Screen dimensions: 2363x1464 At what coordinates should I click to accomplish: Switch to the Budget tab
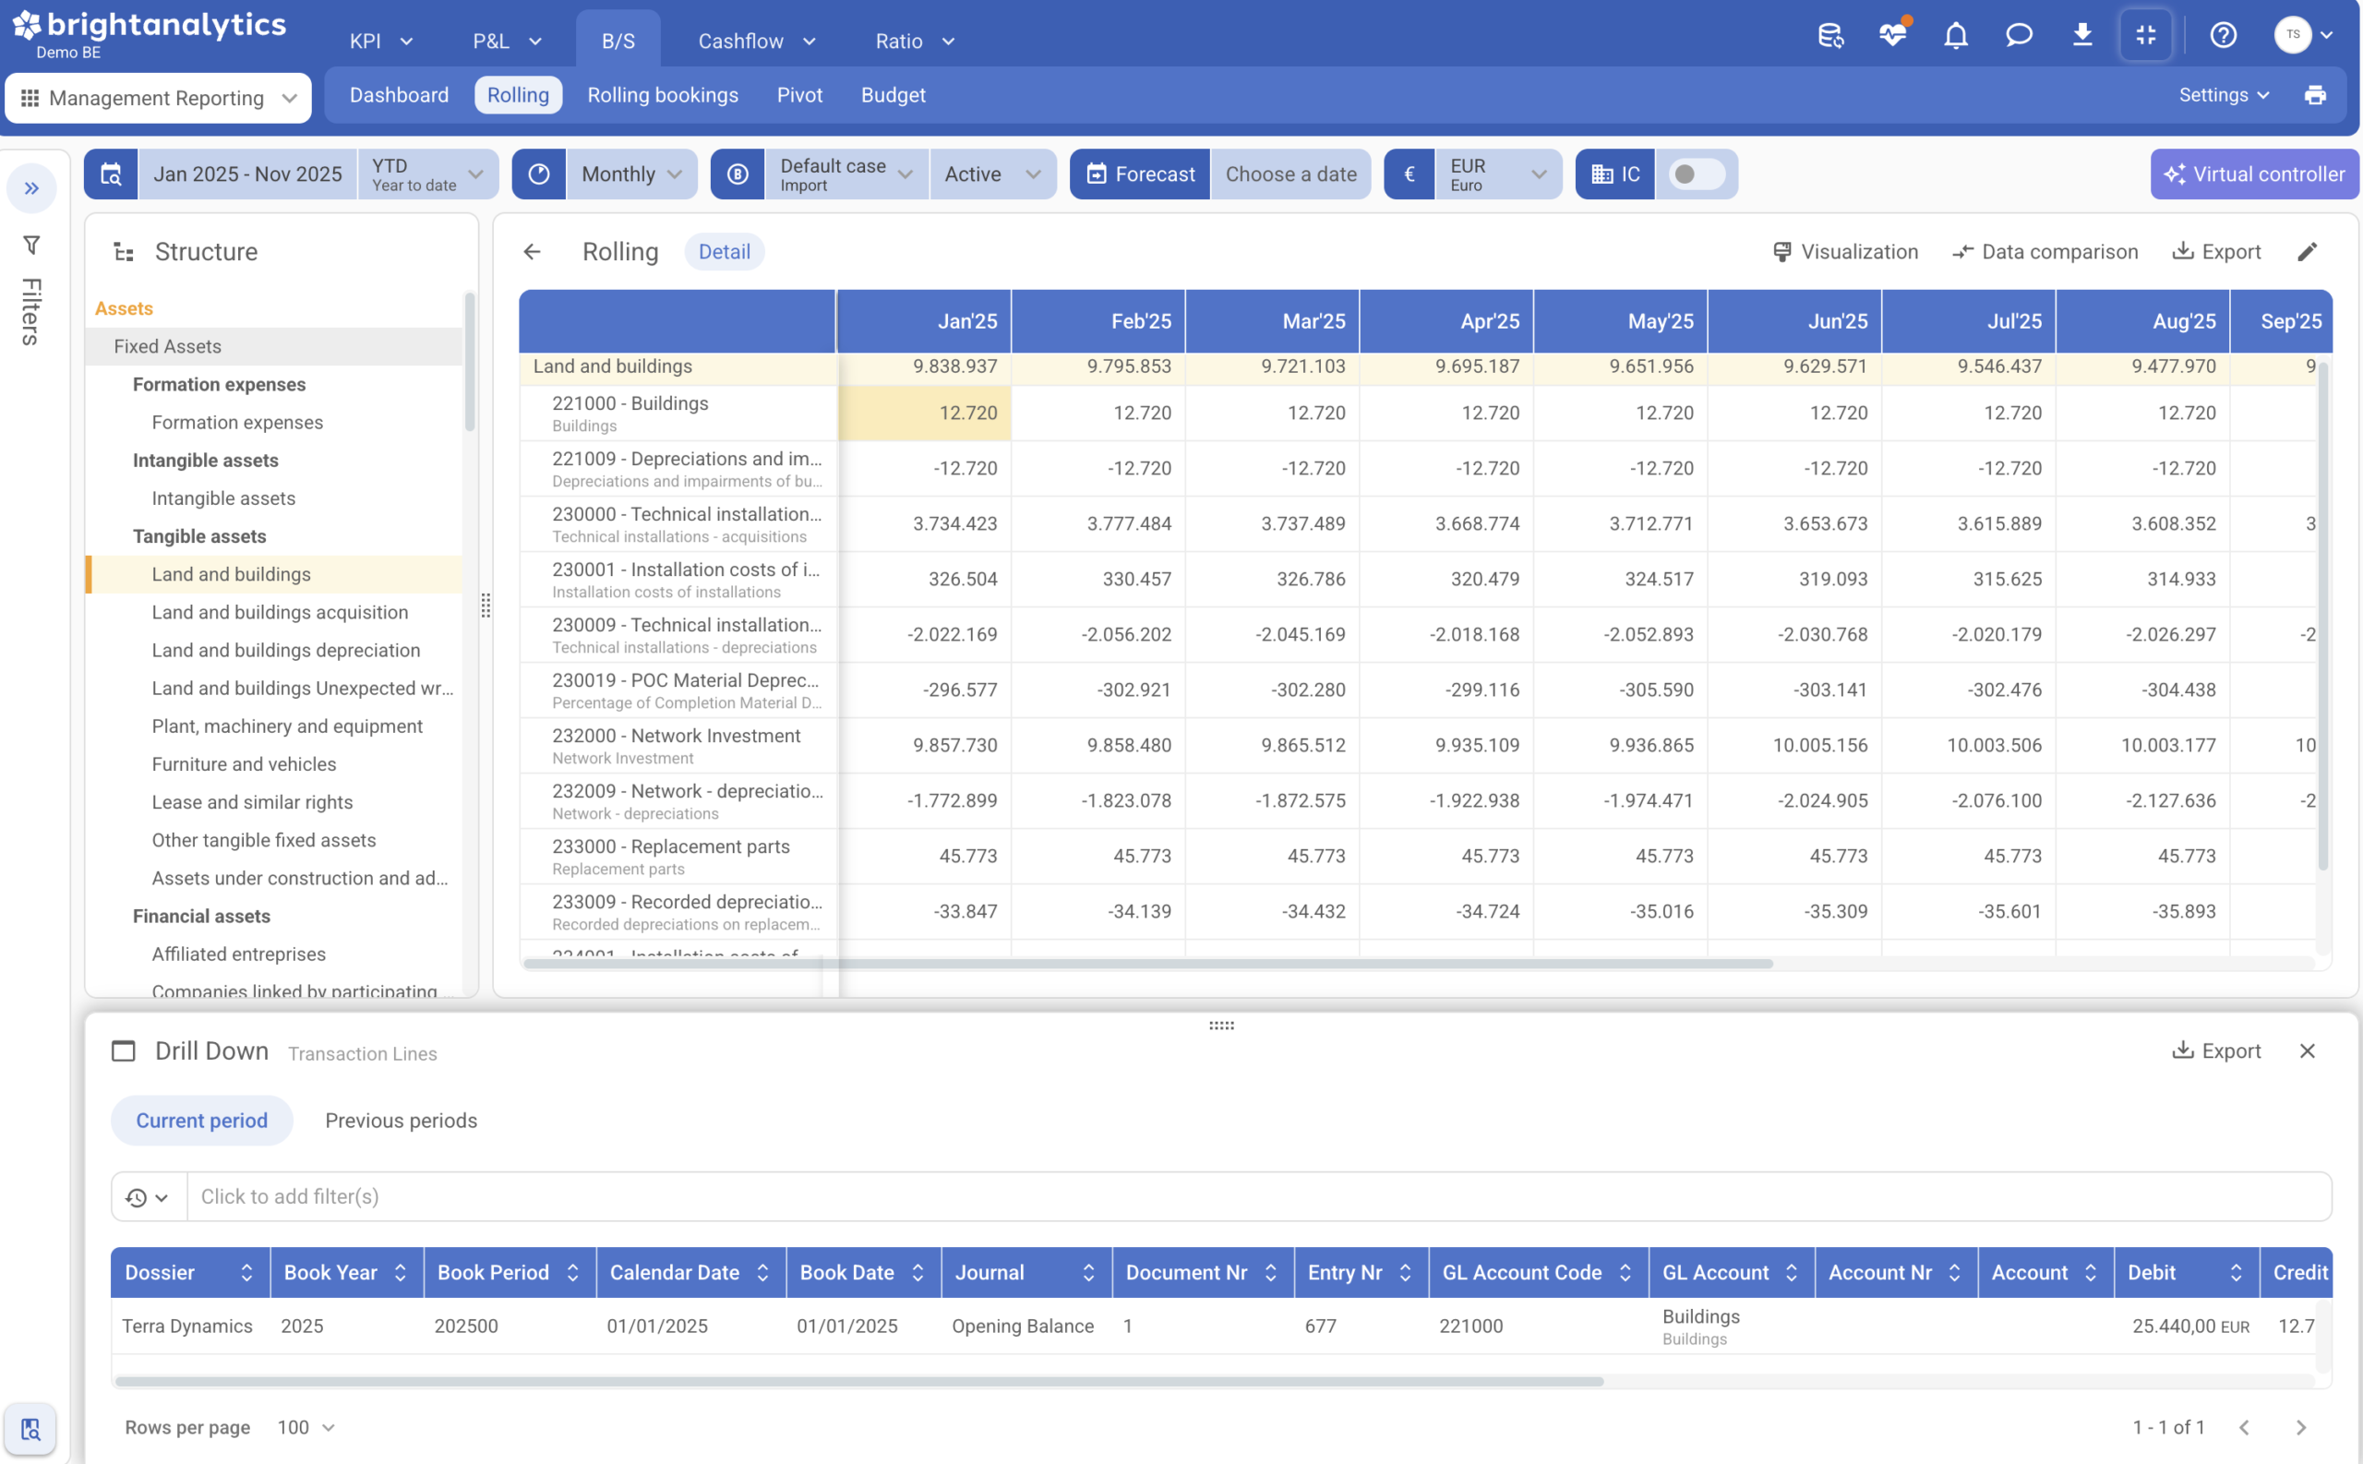pyautogui.click(x=893, y=95)
